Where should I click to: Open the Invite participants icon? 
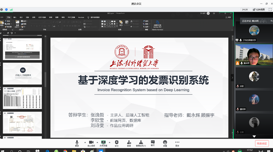(x=129, y=143)
